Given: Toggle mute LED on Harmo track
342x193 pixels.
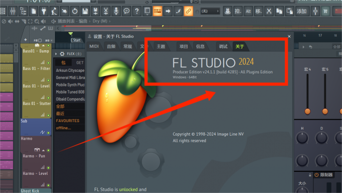Looking at the screenshot, I should [48, 150].
